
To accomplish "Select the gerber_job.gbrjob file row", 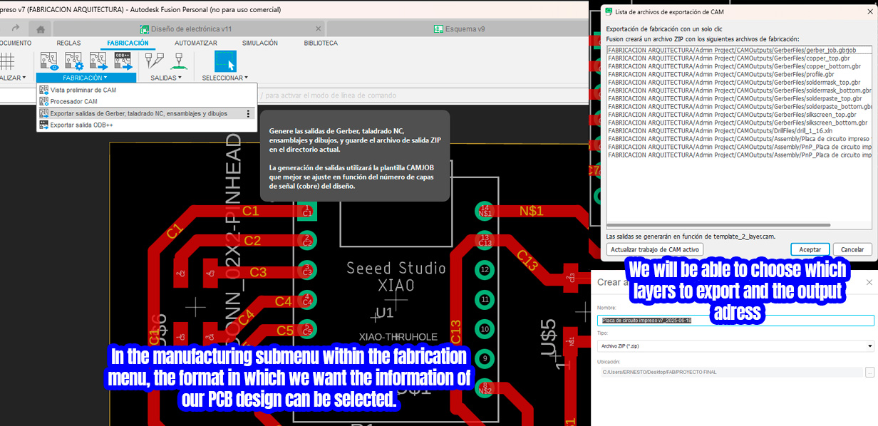I will [740, 50].
